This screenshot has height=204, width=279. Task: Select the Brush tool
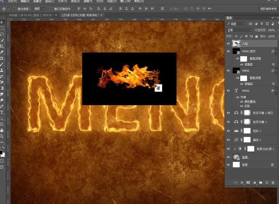2,64
